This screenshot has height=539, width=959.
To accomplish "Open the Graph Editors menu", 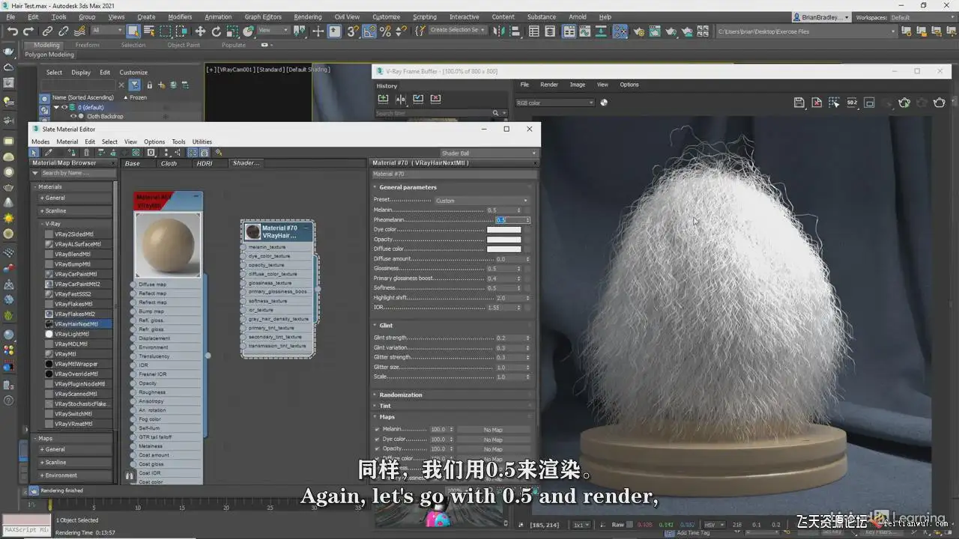I will click(x=263, y=16).
